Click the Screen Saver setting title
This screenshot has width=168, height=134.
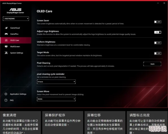[x=43, y=21]
